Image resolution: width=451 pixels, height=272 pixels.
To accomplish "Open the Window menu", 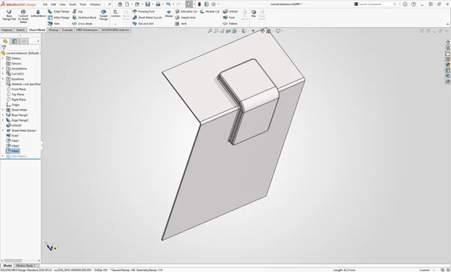I will [95, 4].
